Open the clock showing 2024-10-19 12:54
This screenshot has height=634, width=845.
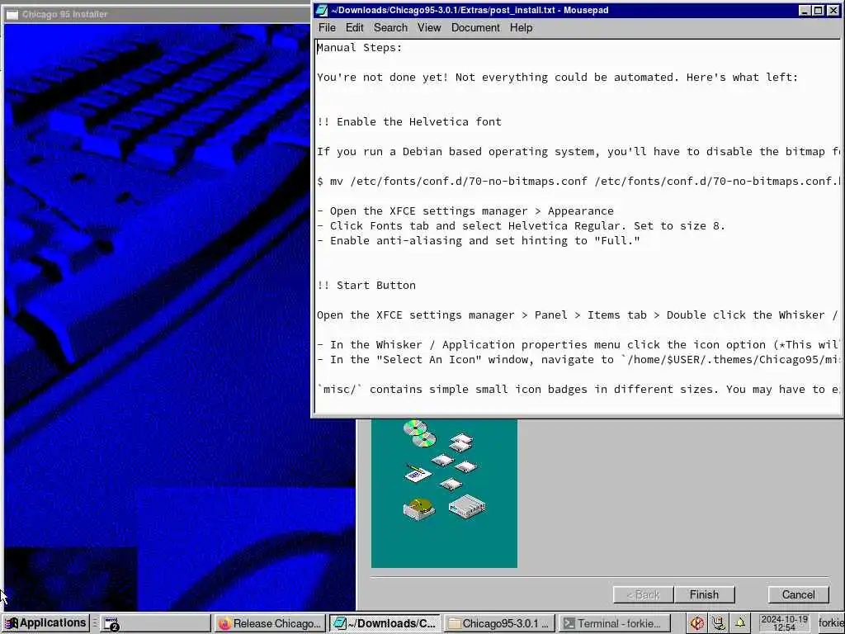784,623
